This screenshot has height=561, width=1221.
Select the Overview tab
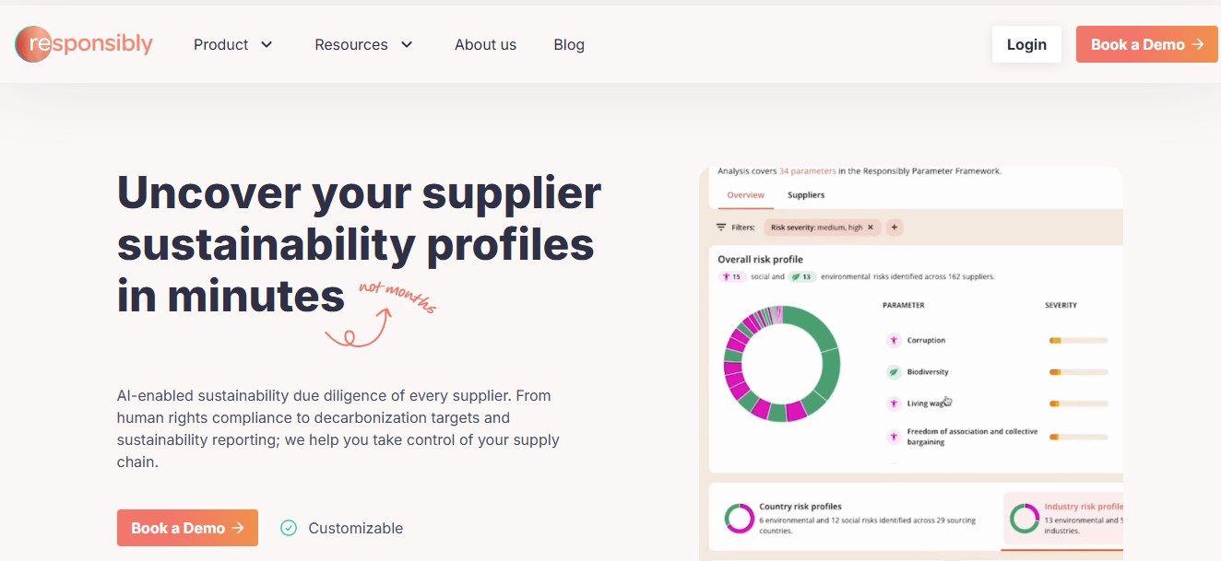(745, 195)
